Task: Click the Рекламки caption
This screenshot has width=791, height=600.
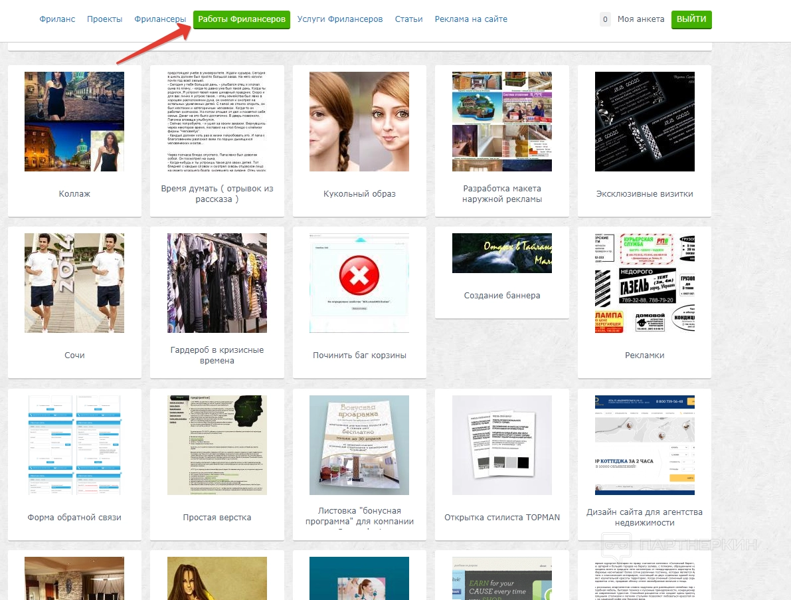Action: [x=645, y=355]
